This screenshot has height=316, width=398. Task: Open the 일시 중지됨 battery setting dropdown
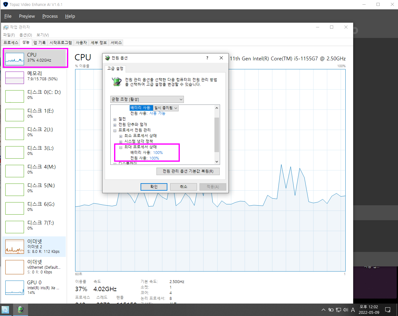click(166, 108)
